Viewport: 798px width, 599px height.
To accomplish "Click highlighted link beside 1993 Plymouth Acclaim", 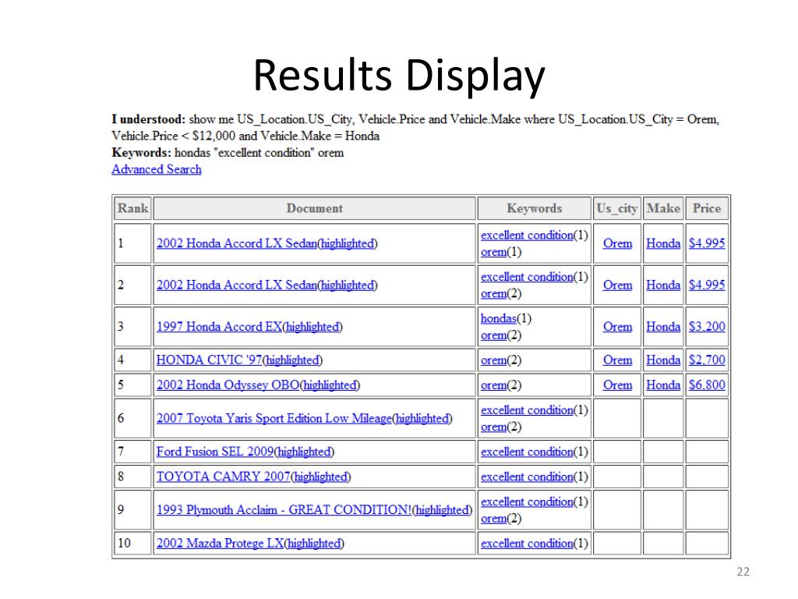I will click(443, 510).
